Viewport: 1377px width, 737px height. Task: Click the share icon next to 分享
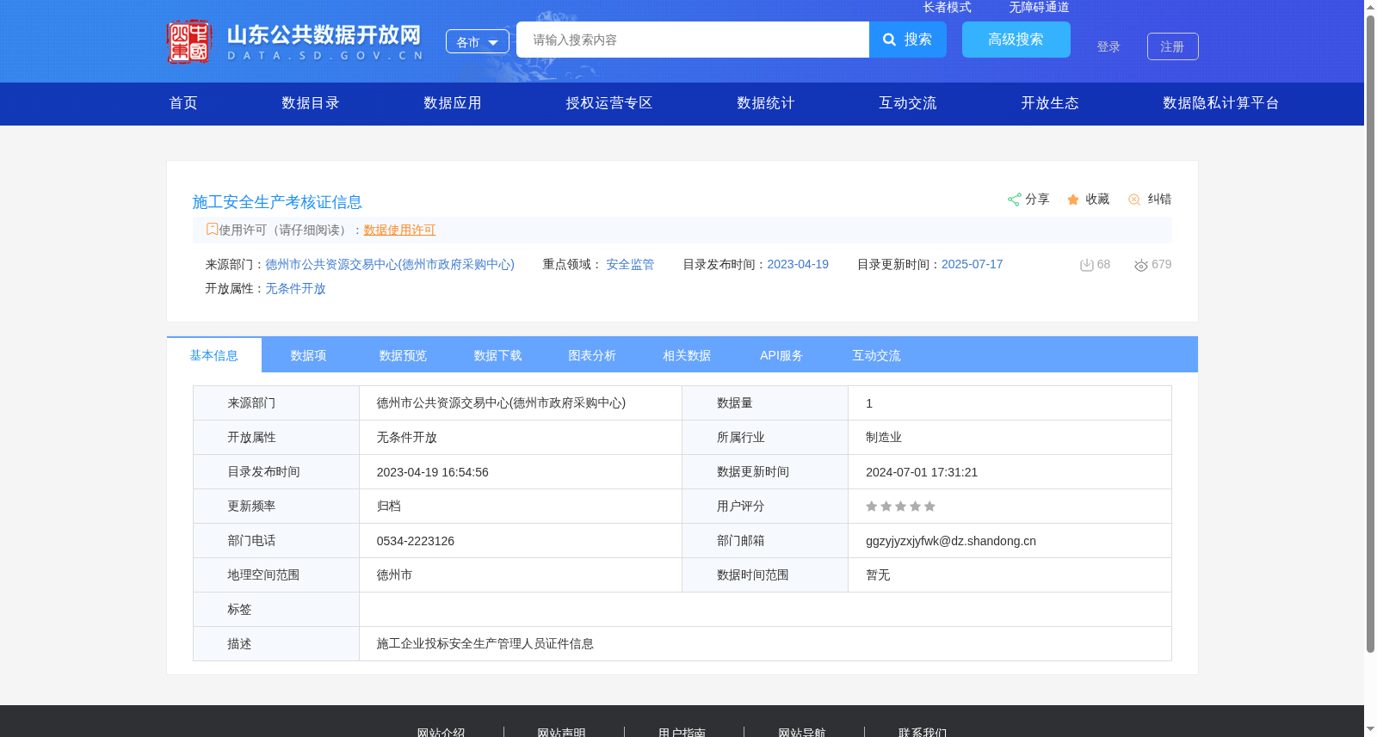(x=1014, y=200)
